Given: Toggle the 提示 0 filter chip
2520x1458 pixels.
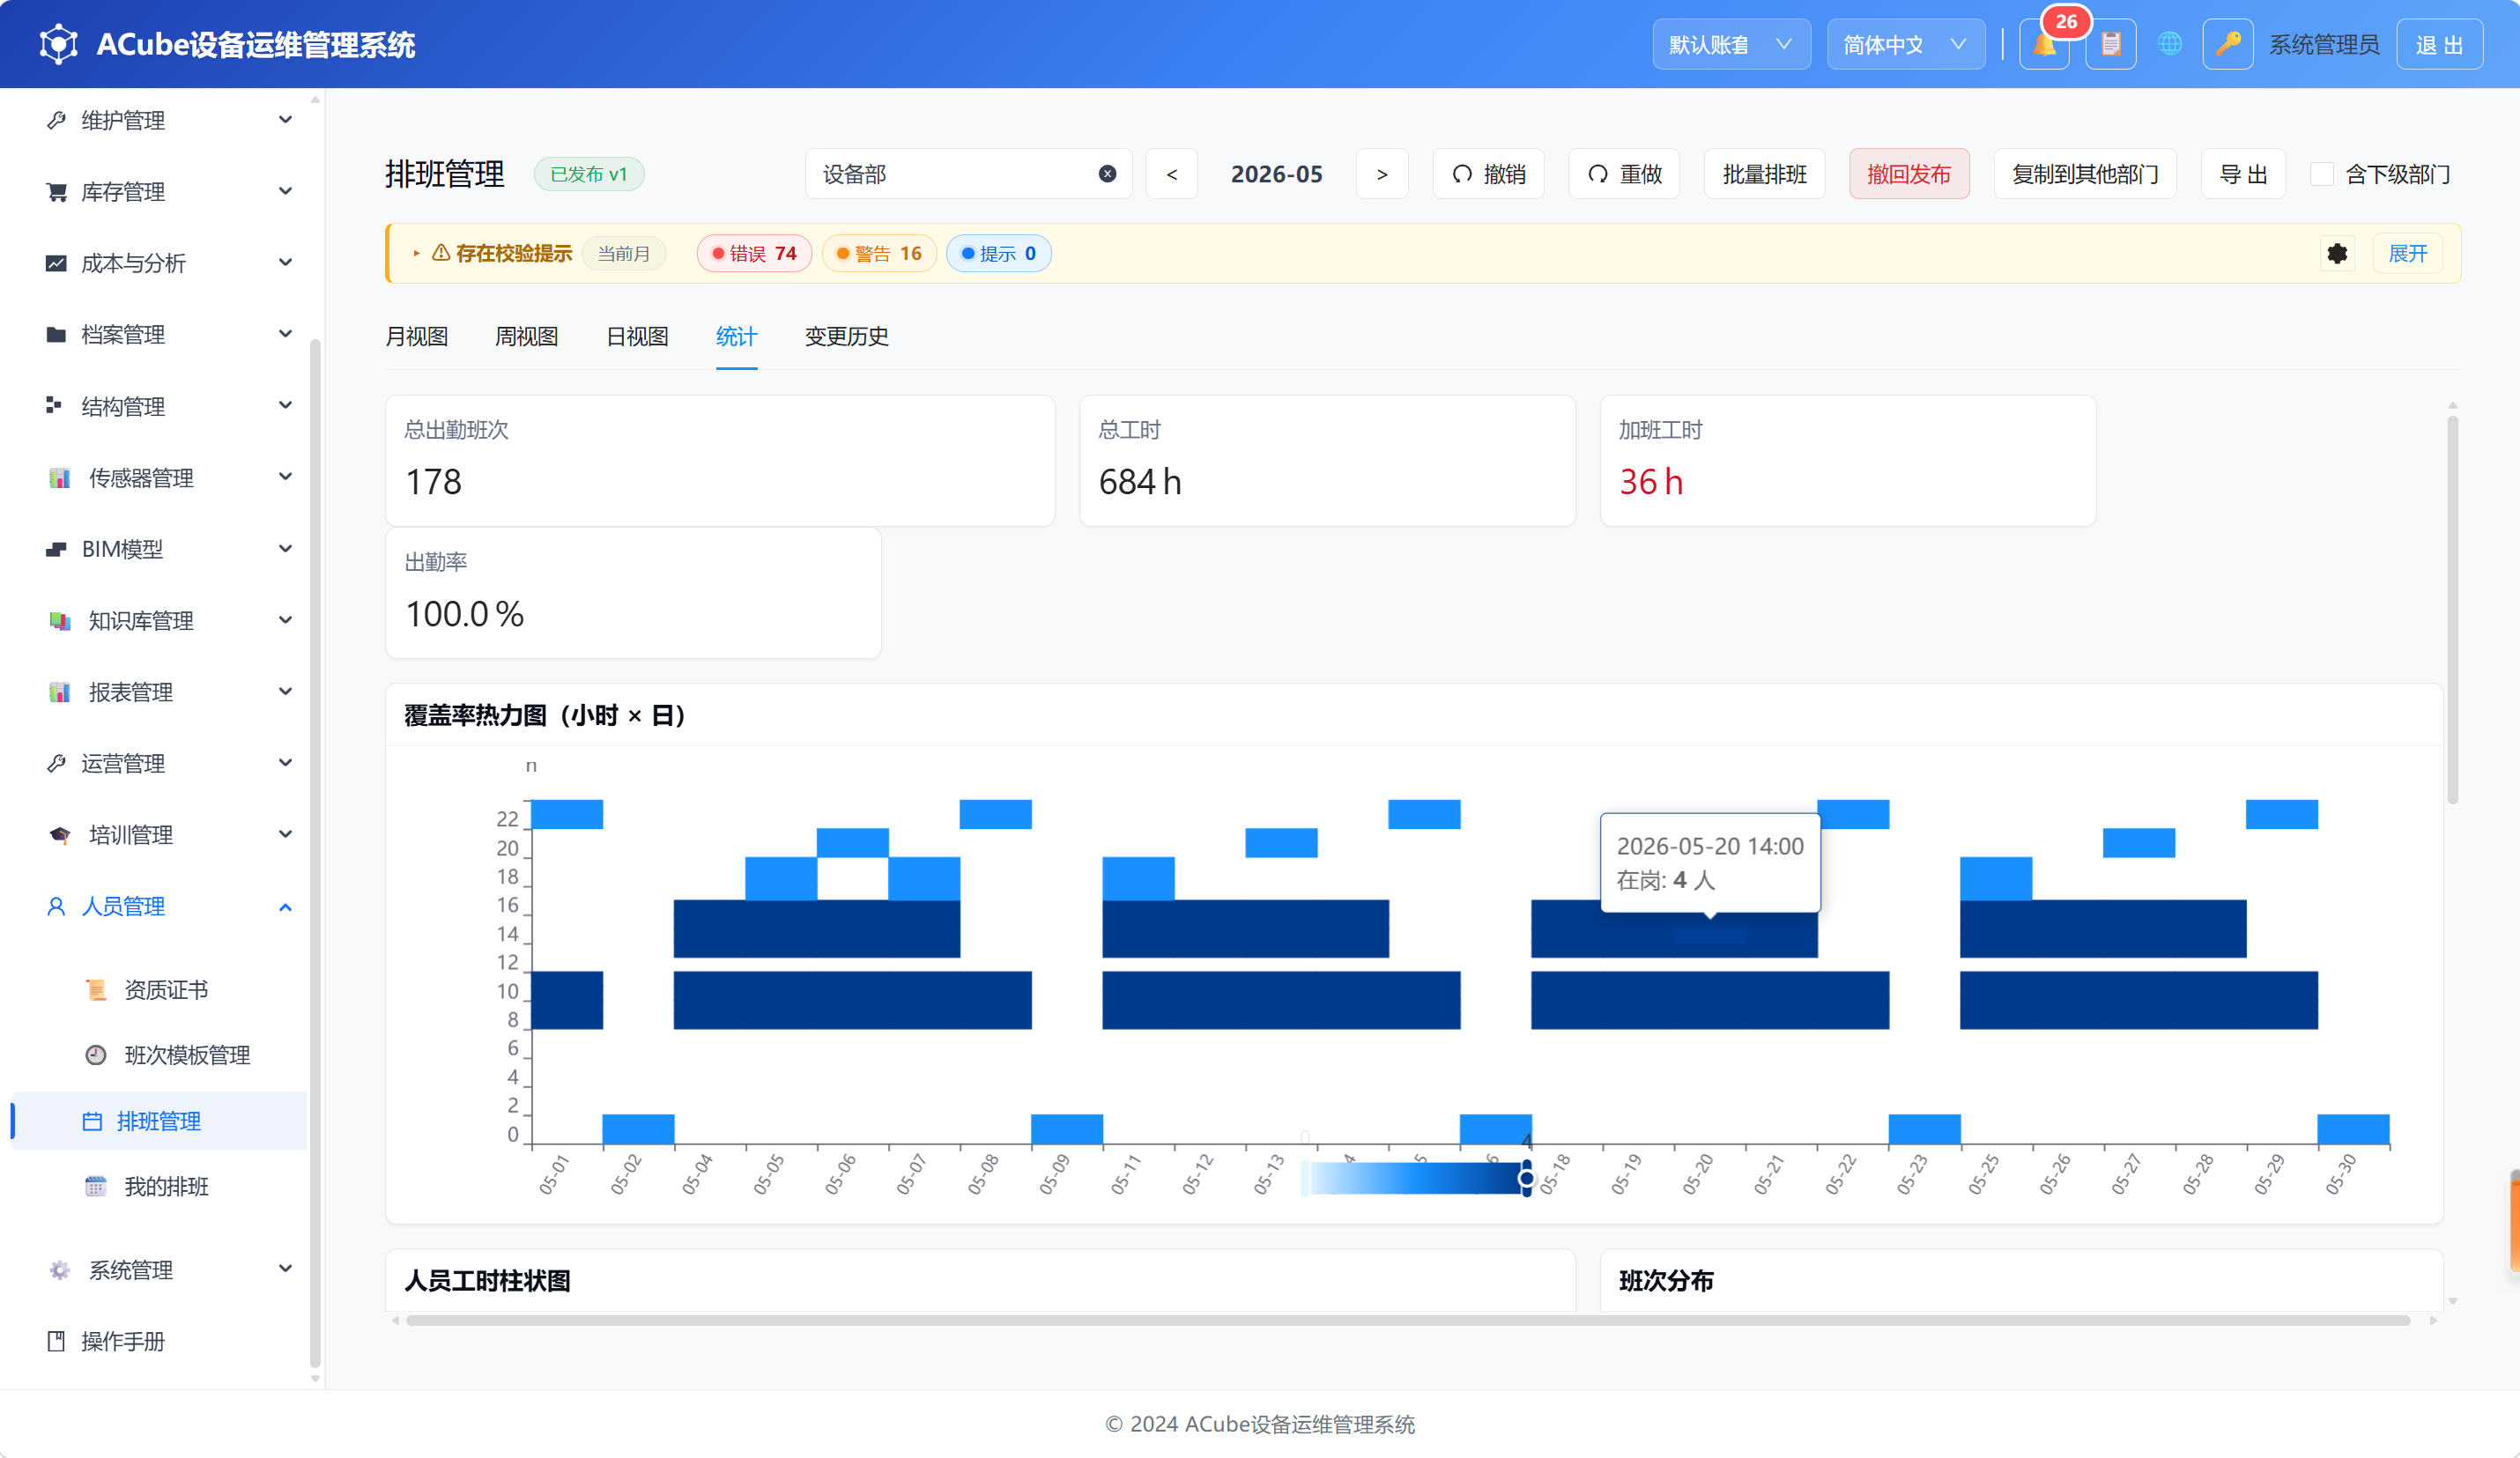Looking at the screenshot, I should 998,253.
